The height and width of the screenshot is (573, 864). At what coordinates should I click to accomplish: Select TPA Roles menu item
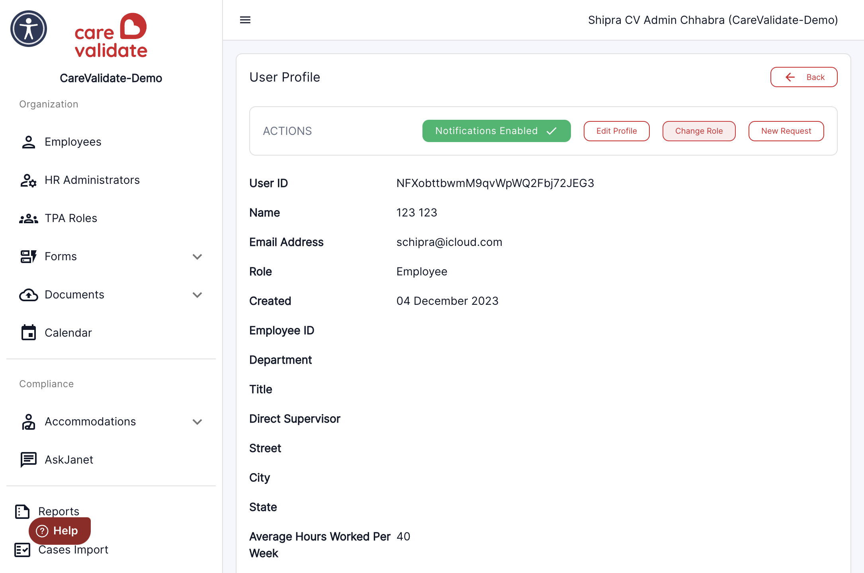click(111, 218)
